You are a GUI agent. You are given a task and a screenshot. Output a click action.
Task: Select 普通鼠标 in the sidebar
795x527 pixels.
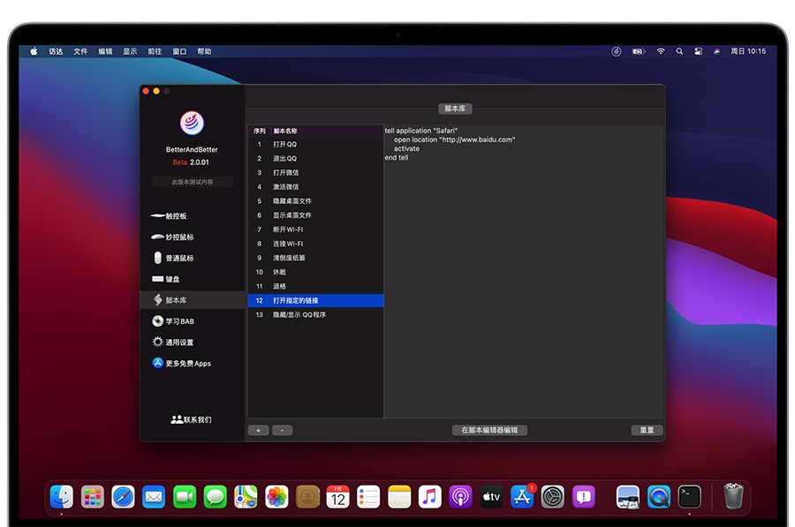click(173, 258)
